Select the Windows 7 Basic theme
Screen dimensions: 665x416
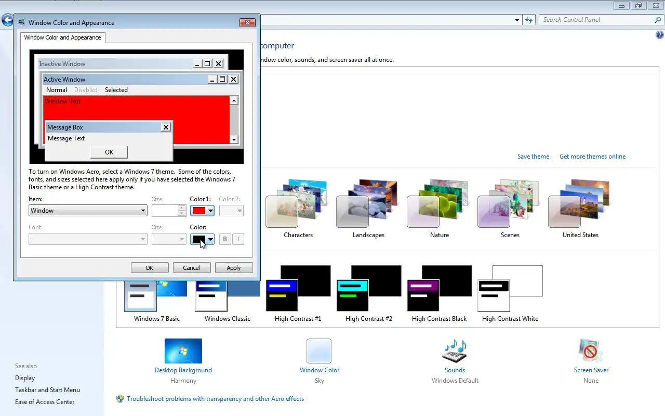coord(156,301)
